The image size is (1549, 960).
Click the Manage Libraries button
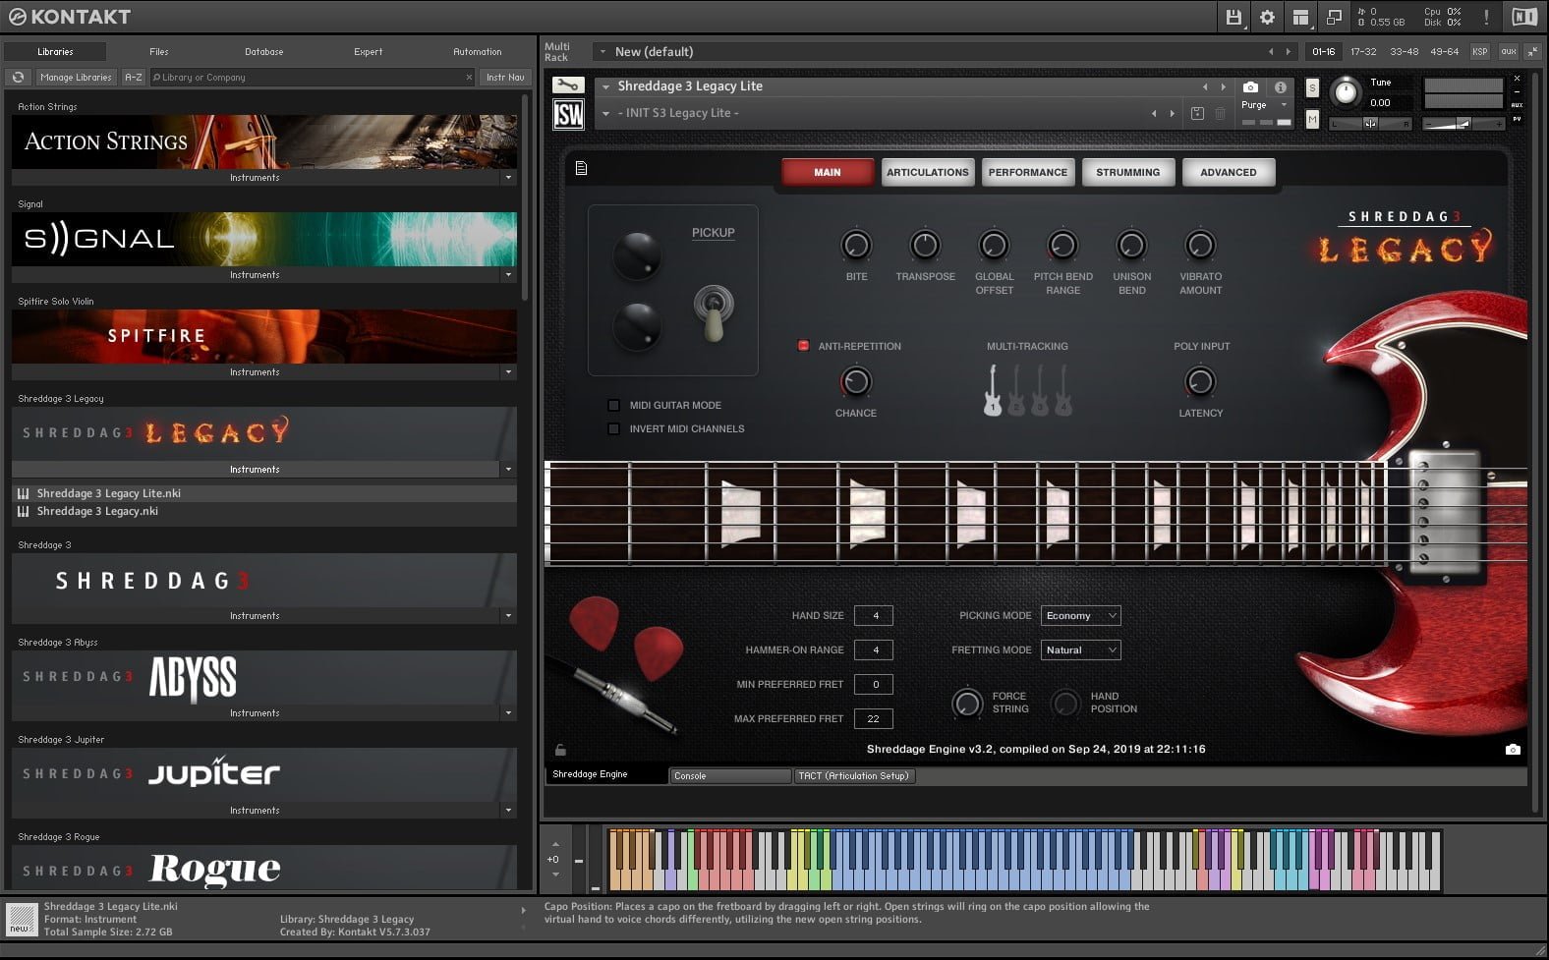pos(76,77)
